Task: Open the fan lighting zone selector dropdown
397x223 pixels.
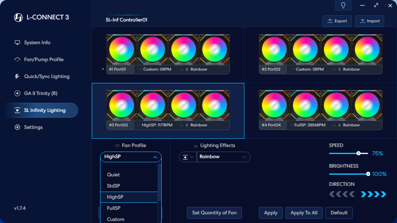Action: pyautogui.click(x=188, y=157)
